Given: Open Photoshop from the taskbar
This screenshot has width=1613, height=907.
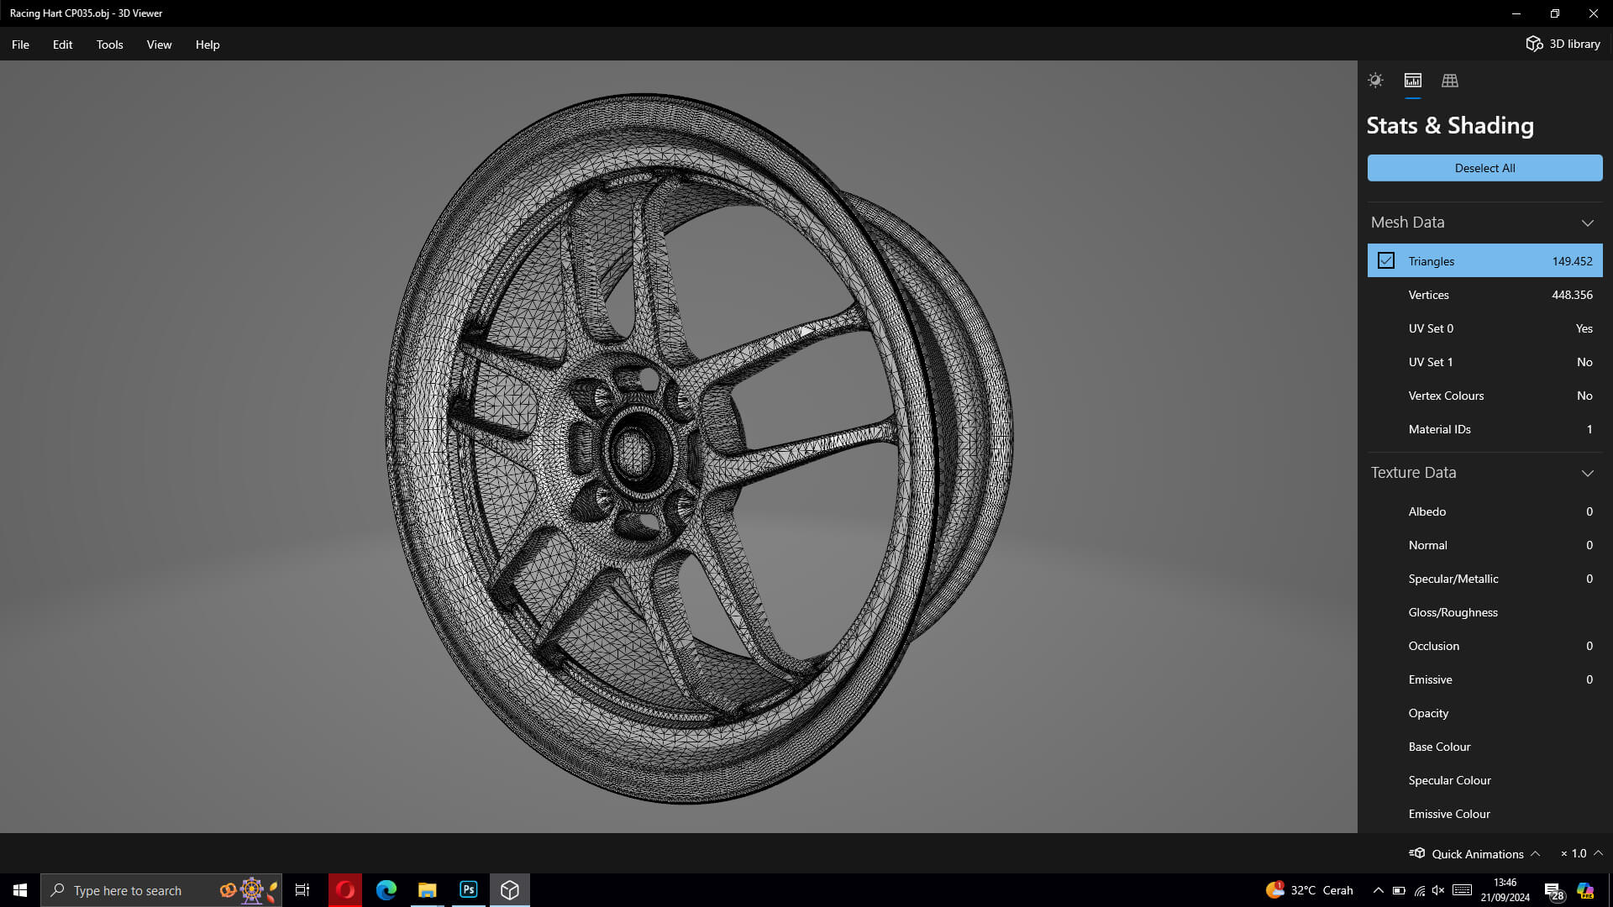Looking at the screenshot, I should pos(469,890).
